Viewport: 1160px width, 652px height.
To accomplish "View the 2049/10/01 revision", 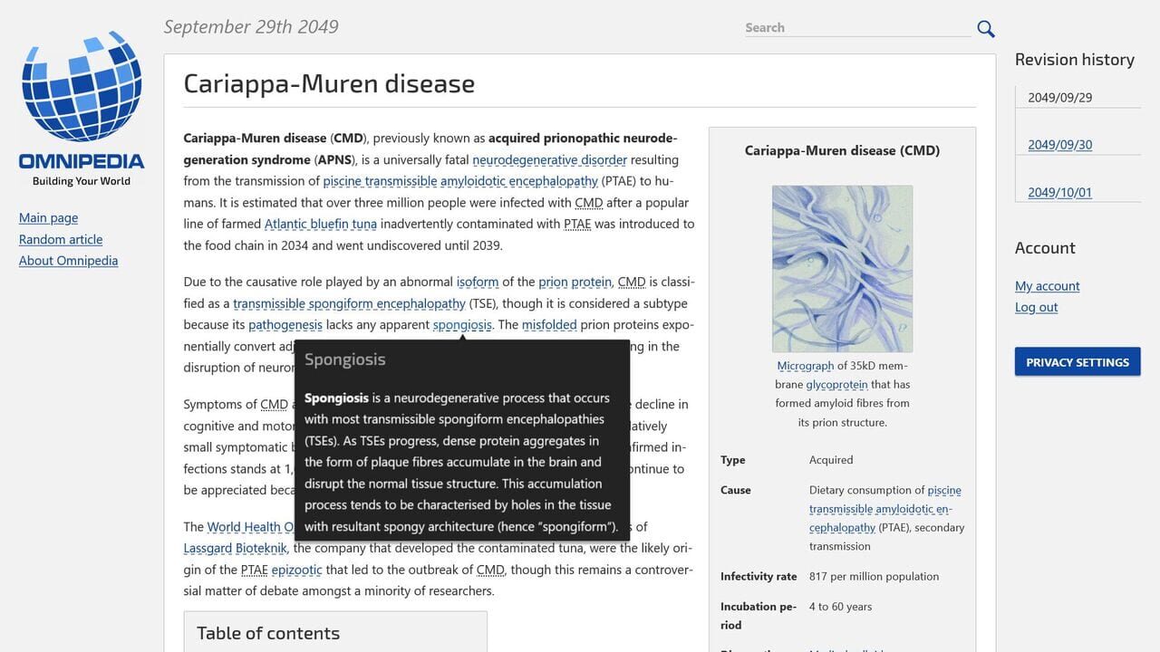I will pos(1059,192).
